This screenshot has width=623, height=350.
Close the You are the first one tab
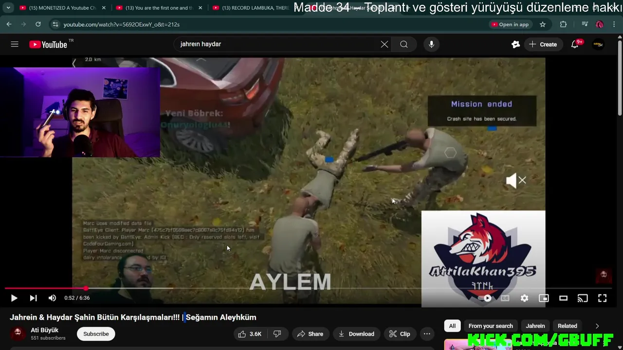pyautogui.click(x=200, y=8)
